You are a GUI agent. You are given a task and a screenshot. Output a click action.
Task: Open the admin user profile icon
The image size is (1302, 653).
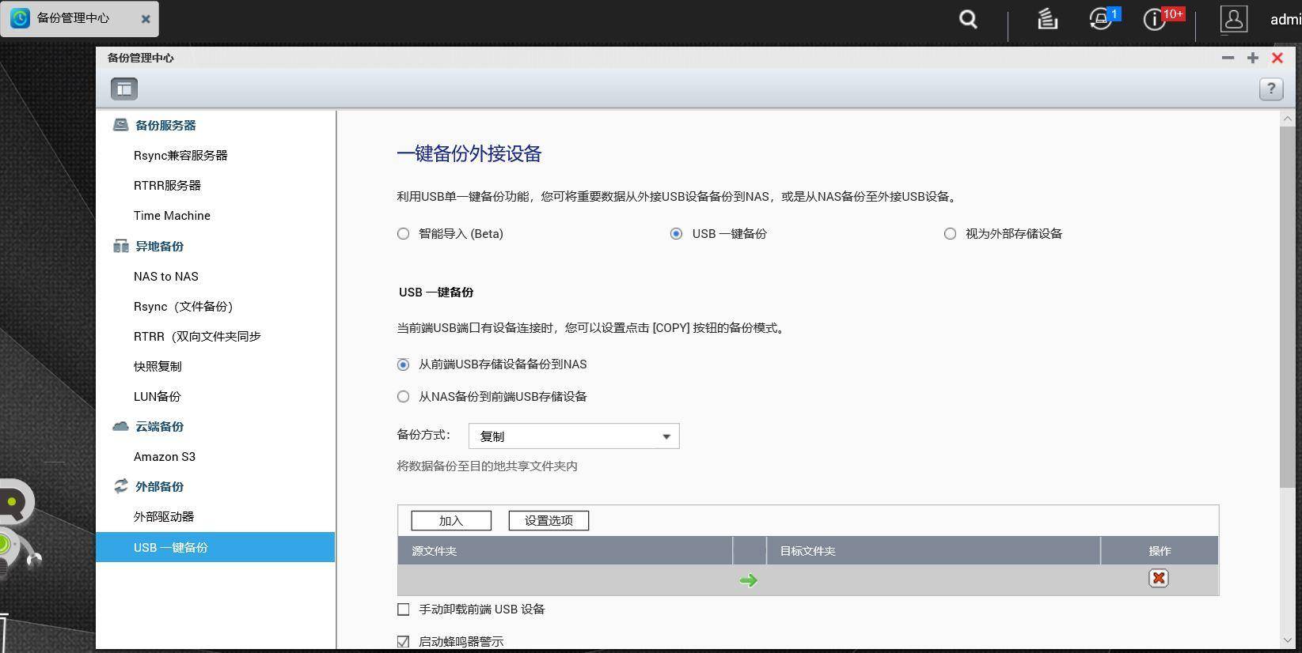(1233, 19)
